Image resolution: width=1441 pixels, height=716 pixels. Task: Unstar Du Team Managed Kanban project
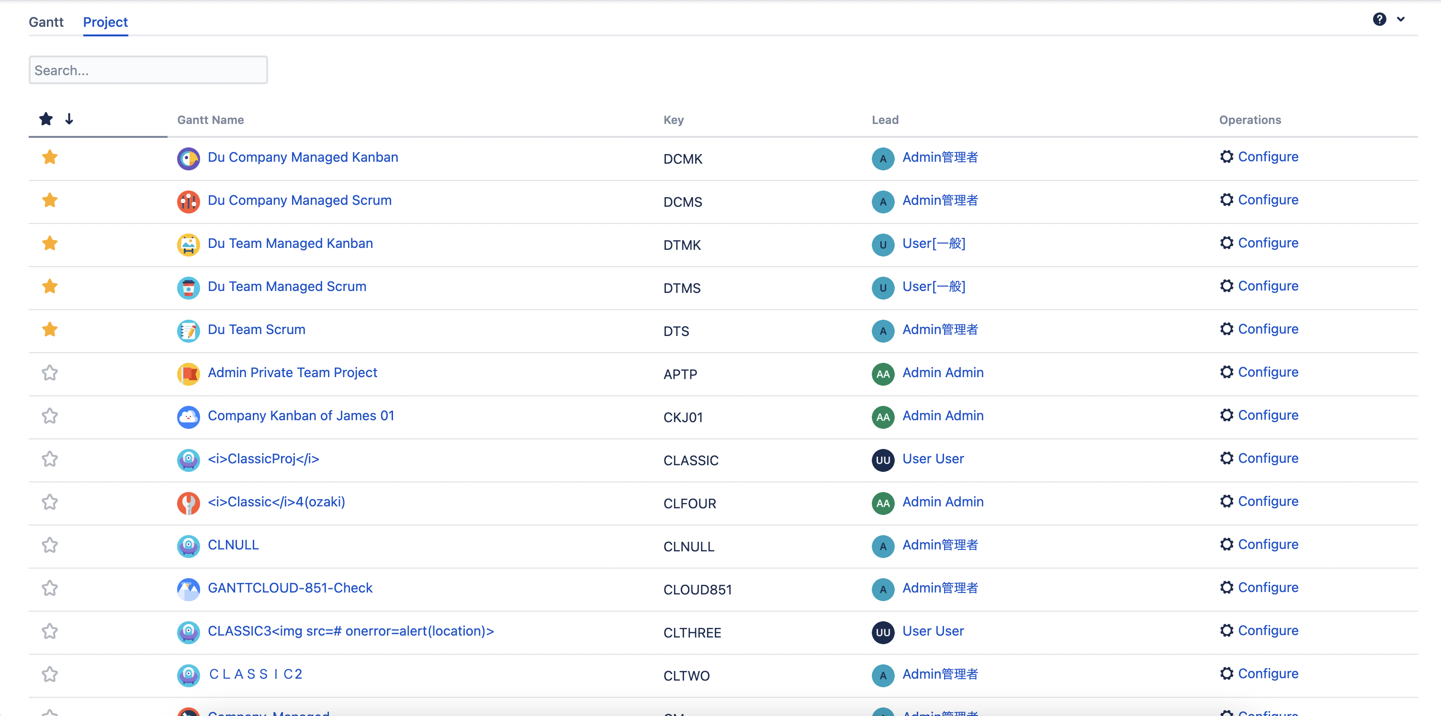coord(50,243)
